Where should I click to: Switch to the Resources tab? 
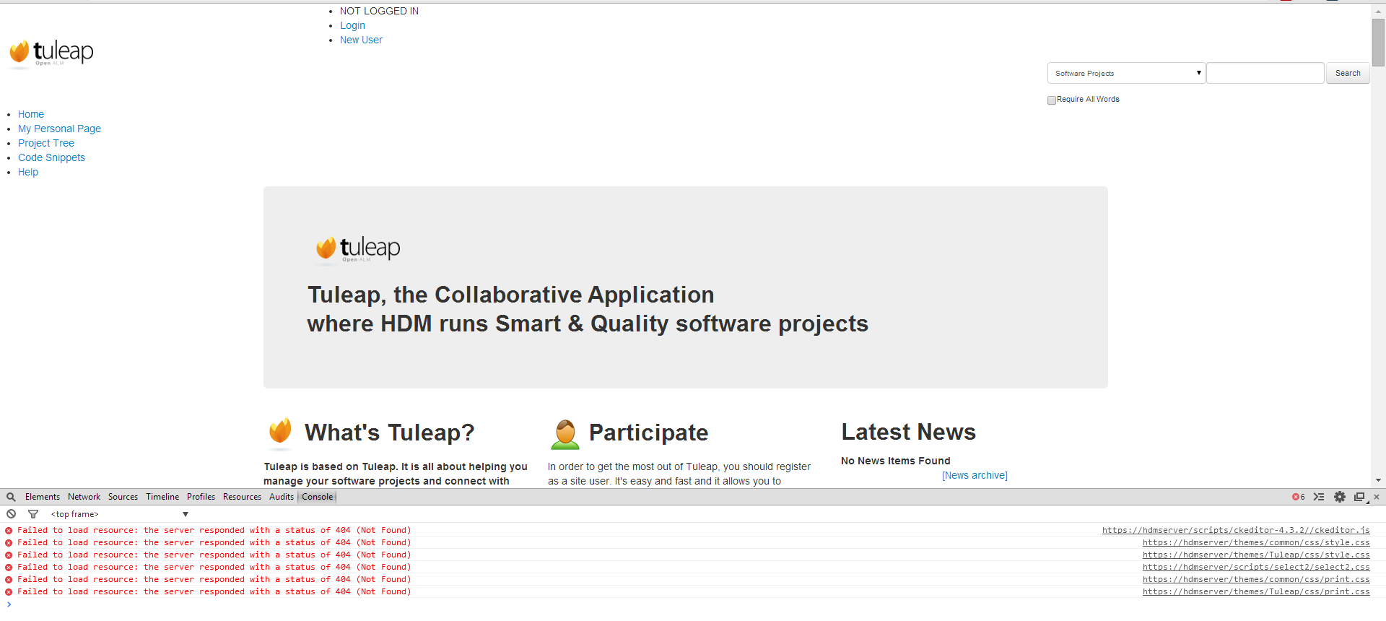[242, 497]
